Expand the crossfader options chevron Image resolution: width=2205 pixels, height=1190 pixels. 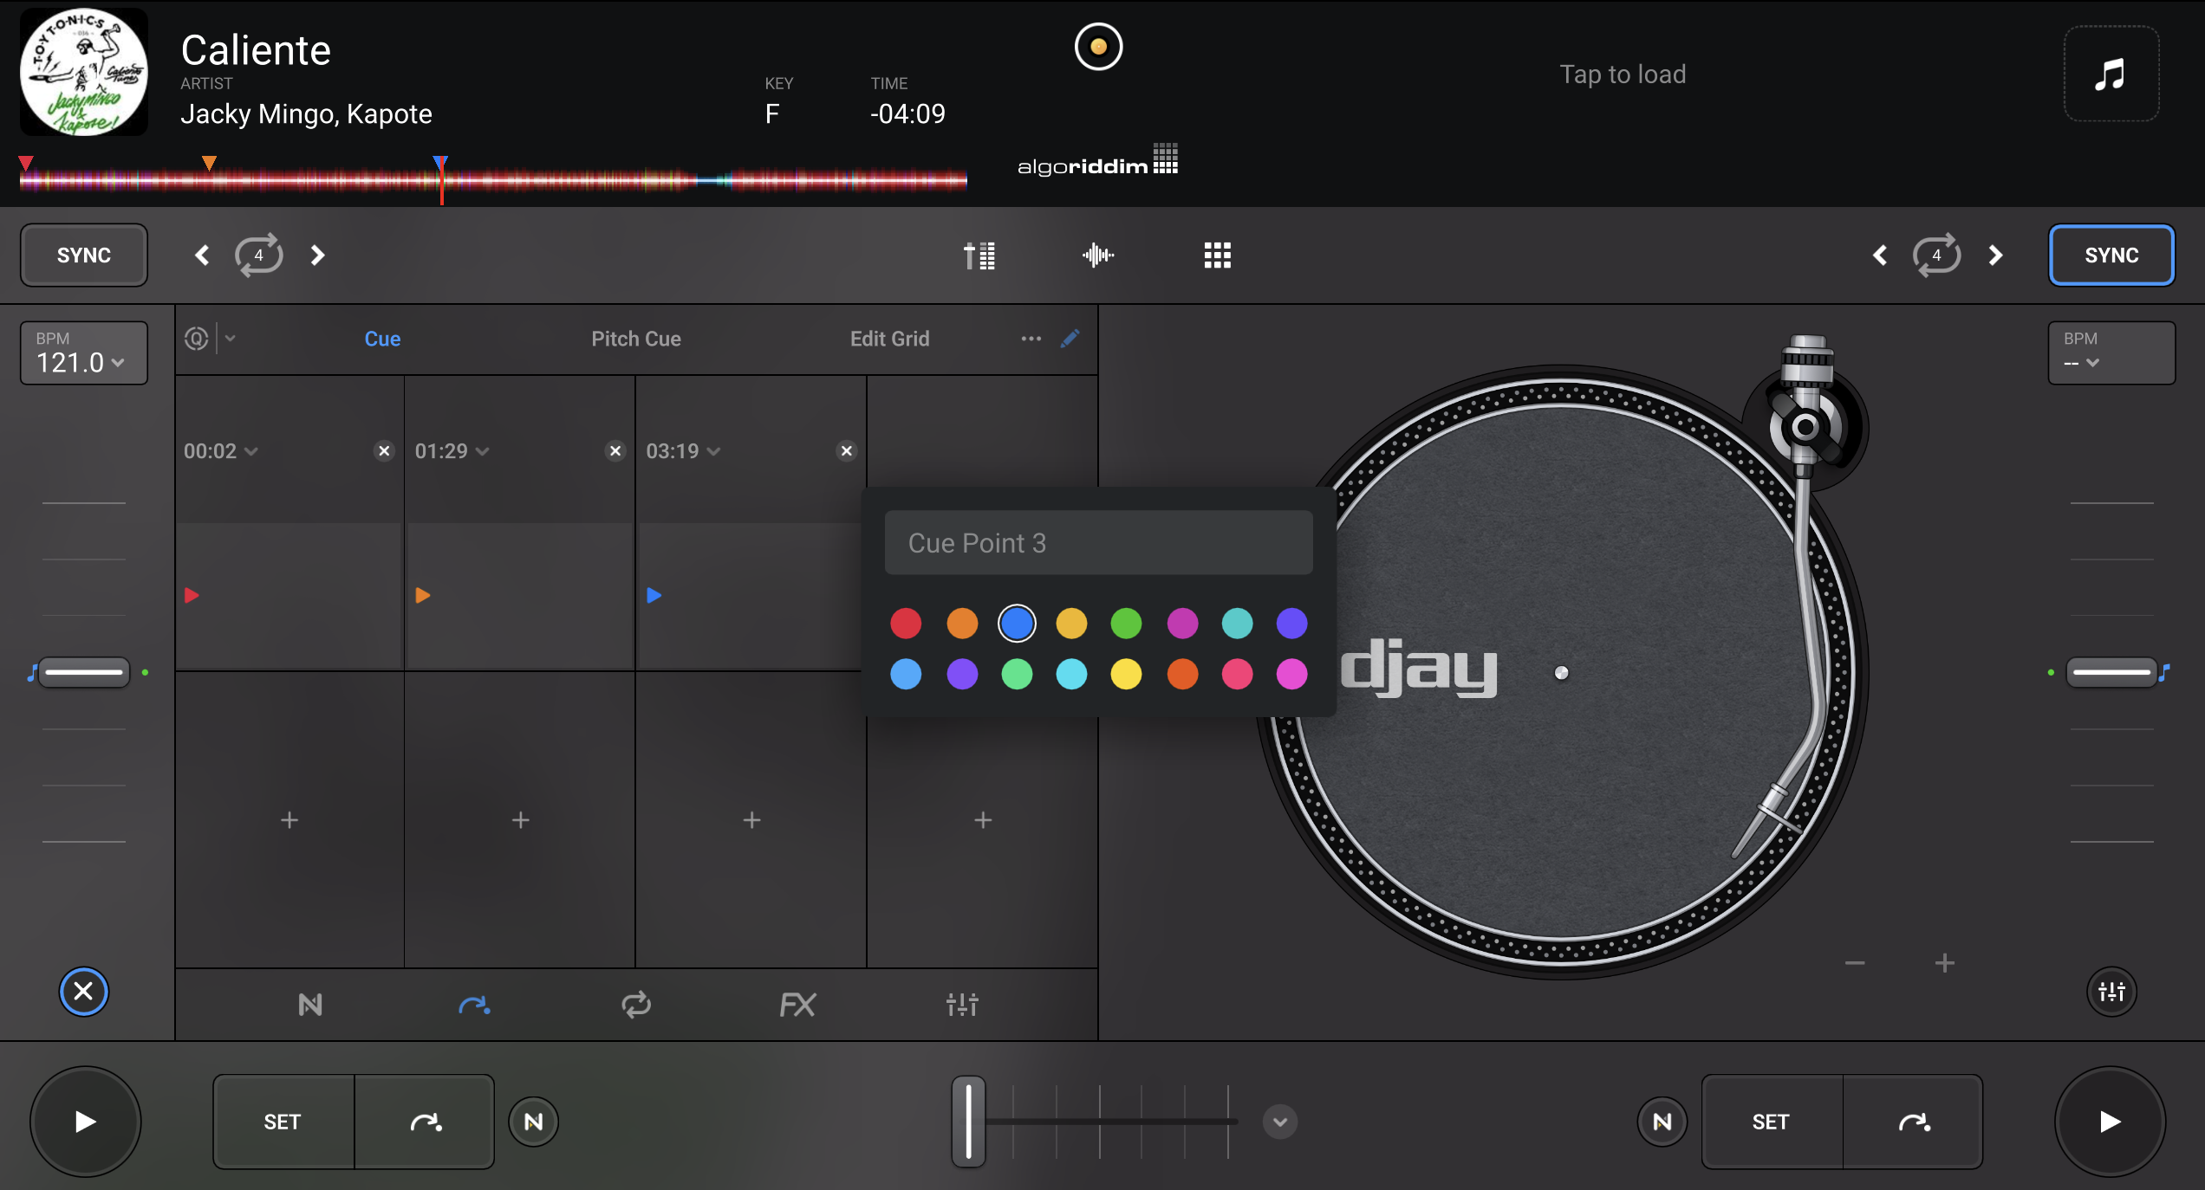pos(1279,1122)
